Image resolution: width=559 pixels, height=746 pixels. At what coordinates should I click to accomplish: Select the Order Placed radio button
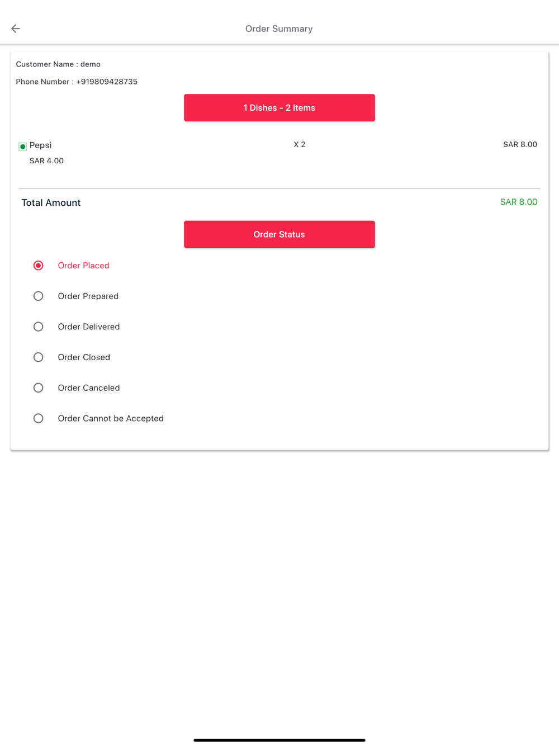(x=38, y=266)
